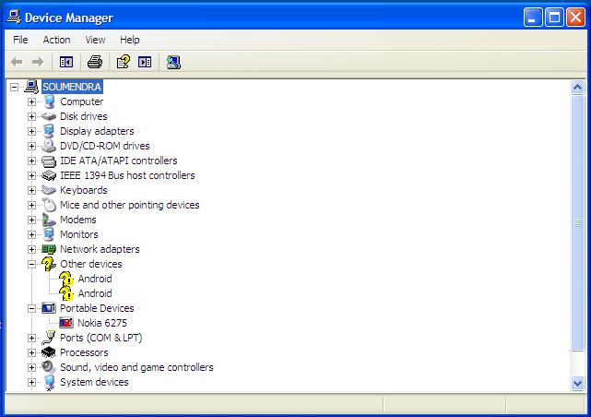Select the Mice and other pointing devices label

pos(130,205)
